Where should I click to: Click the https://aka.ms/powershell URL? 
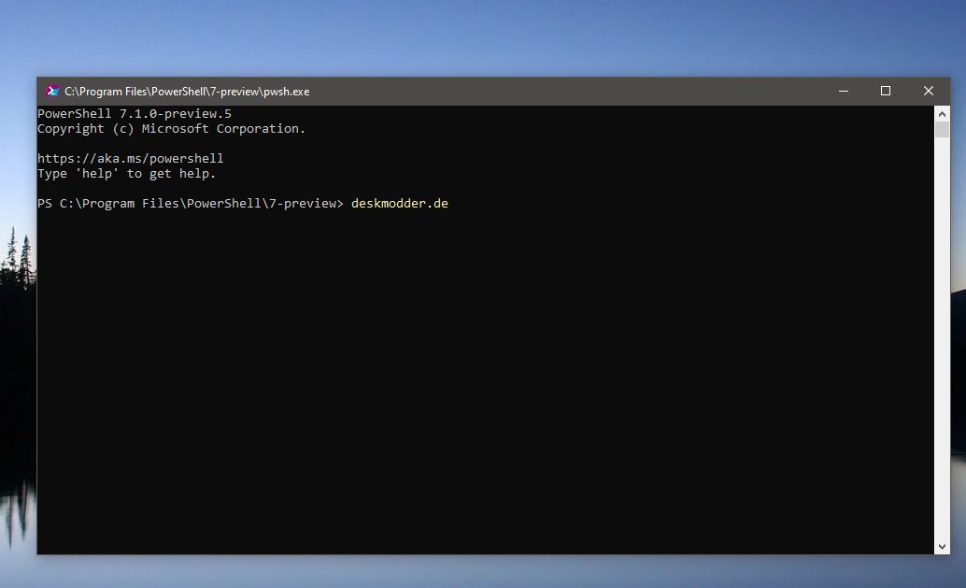[x=131, y=158]
